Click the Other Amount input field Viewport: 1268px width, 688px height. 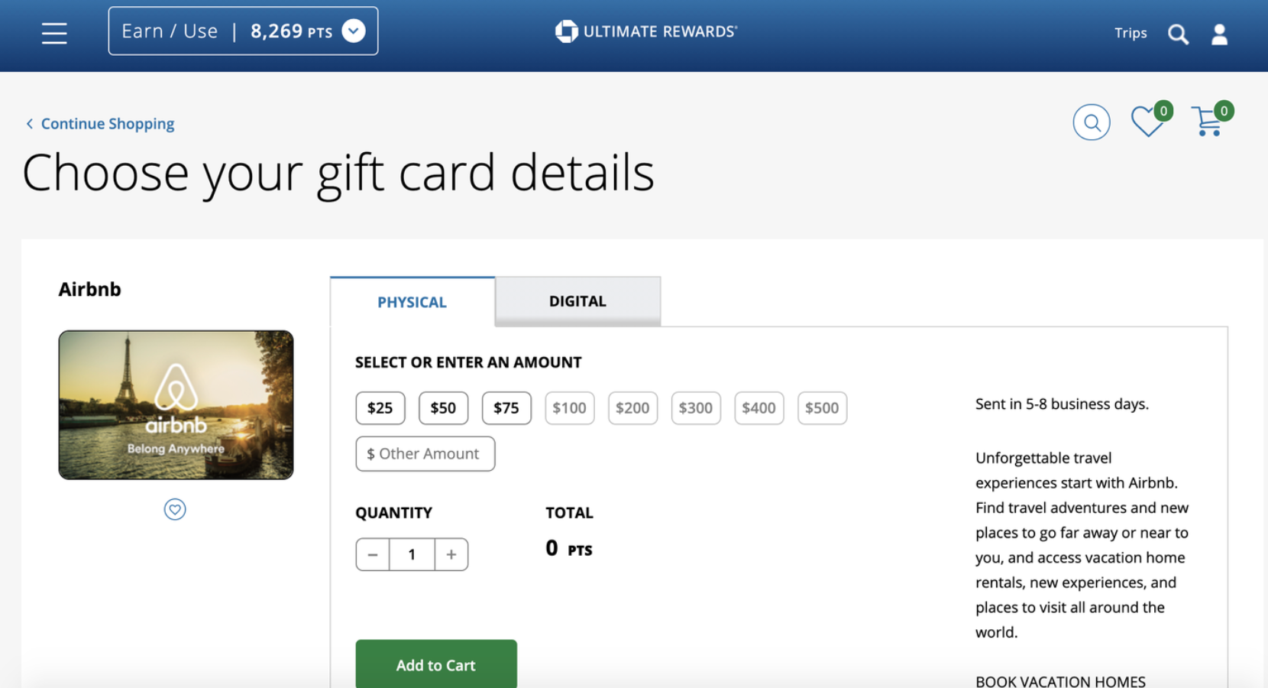[x=425, y=454]
